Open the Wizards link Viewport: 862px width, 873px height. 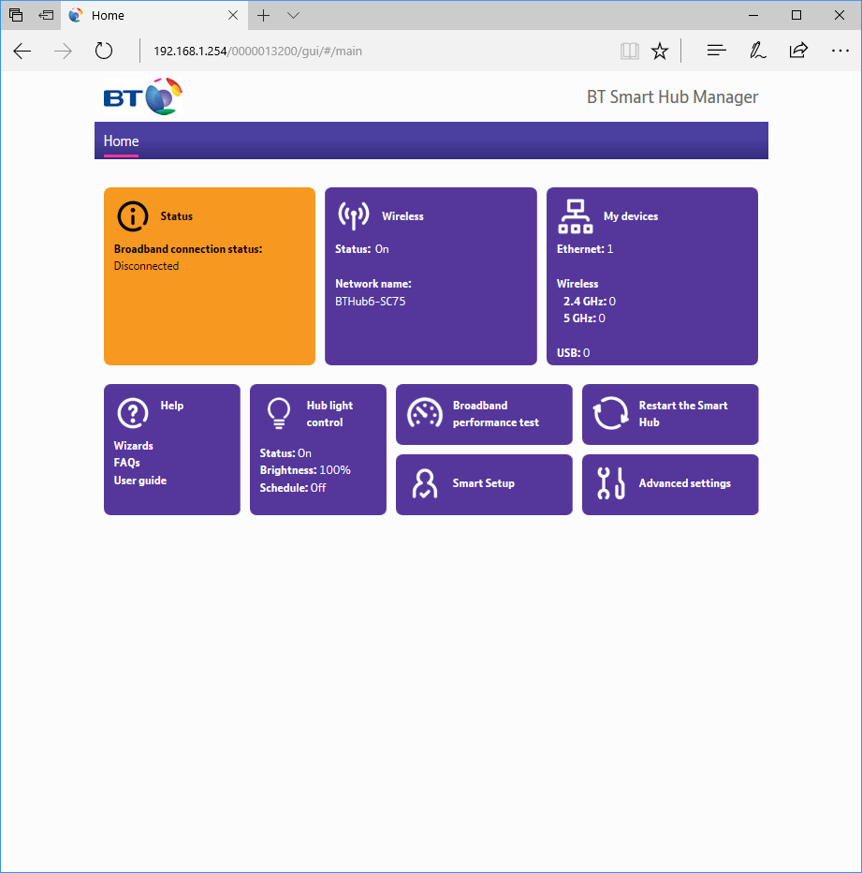[x=133, y=446]
